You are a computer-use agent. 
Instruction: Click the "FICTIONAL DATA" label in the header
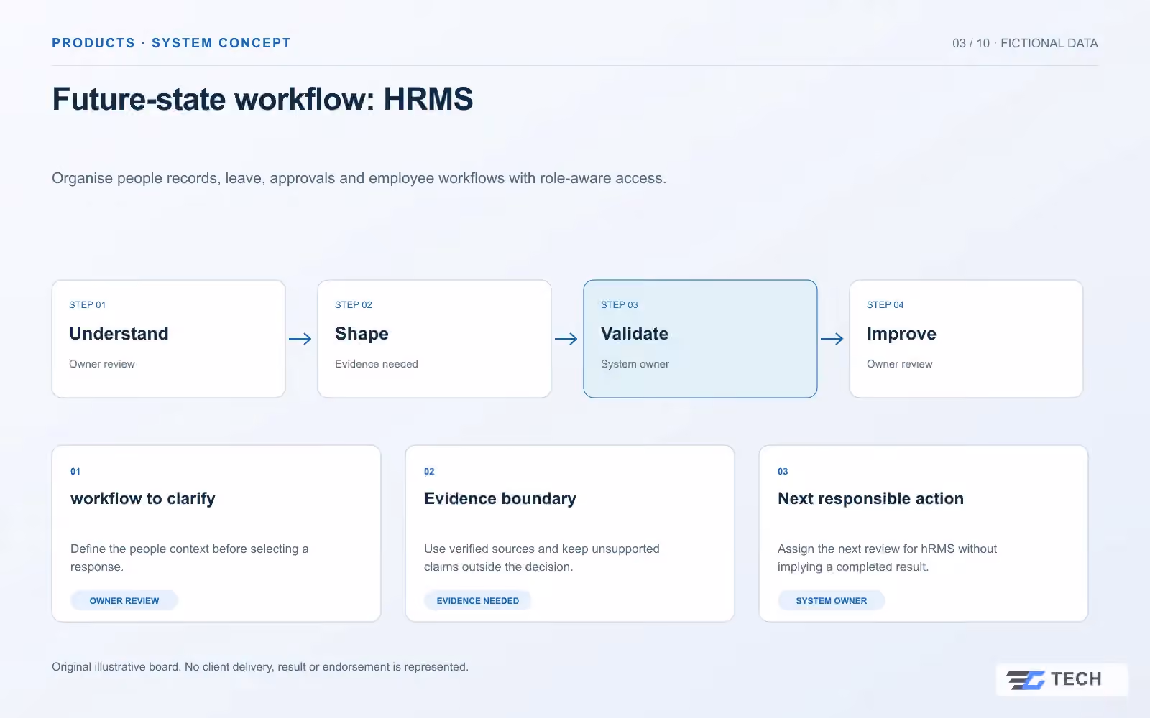click(x=1049, y=43)
